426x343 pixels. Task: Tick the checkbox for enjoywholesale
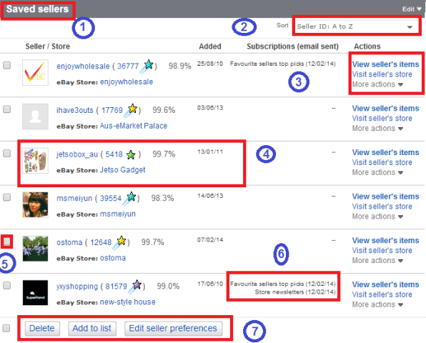point(7,65)
